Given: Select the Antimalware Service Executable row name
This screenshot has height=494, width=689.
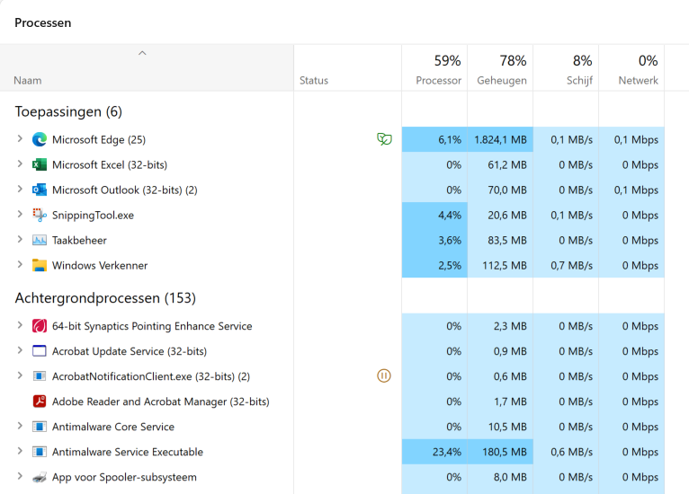Looking at the screenshot, I should click(x=128, y=452).
